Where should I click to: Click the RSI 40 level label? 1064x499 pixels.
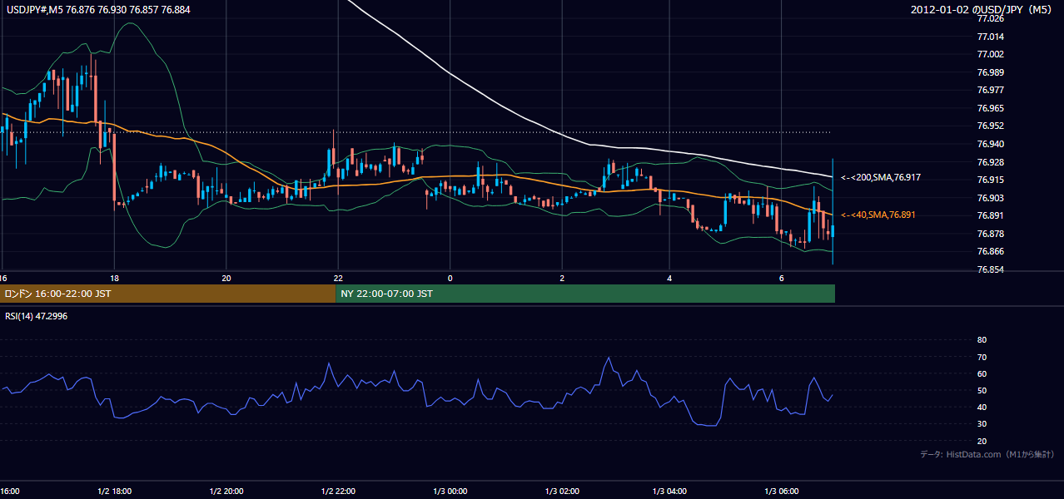coord(982,407)
